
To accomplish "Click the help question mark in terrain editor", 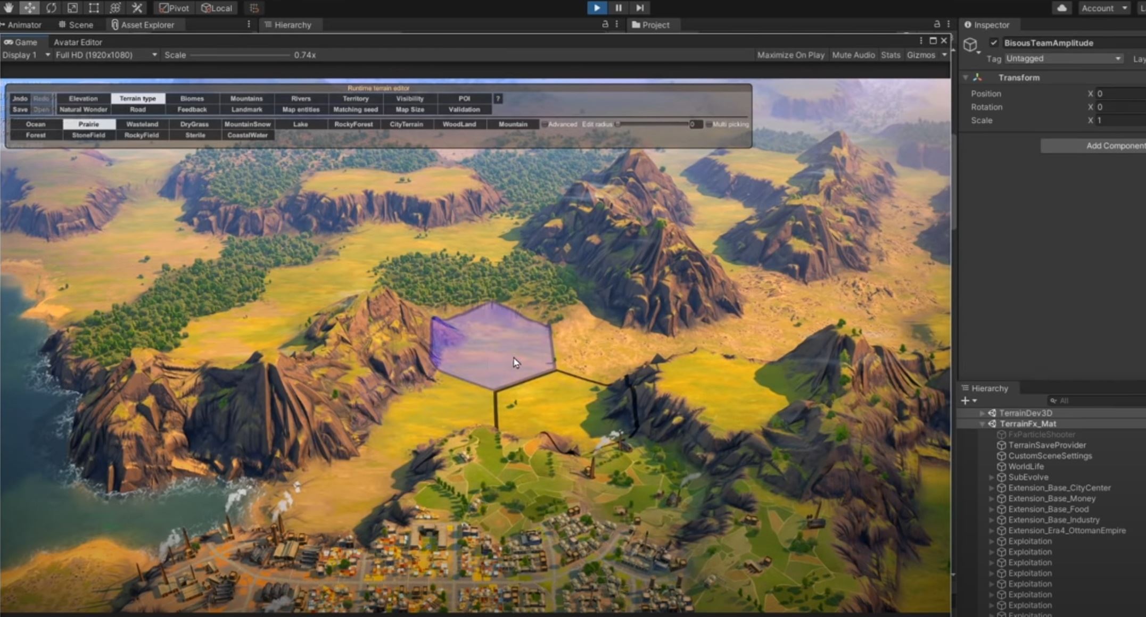I will (x=498, y=98).
